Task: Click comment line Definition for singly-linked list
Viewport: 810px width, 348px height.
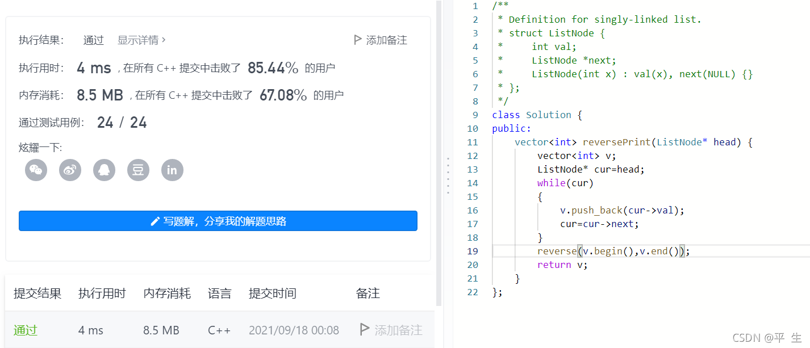Action: coord(600,19)
